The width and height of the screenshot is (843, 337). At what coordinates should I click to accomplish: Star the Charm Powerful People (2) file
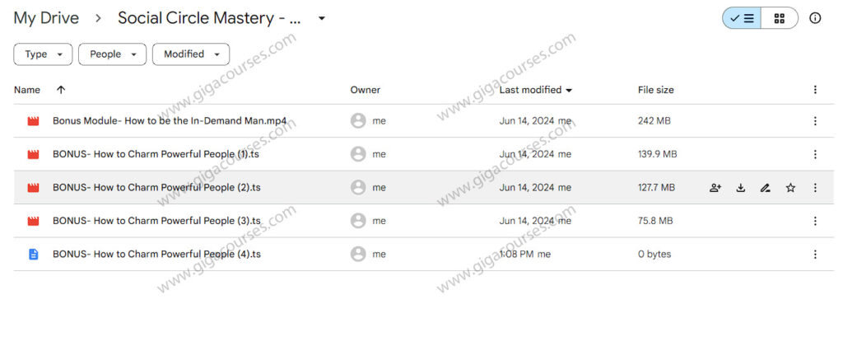[x=790, y=188]
